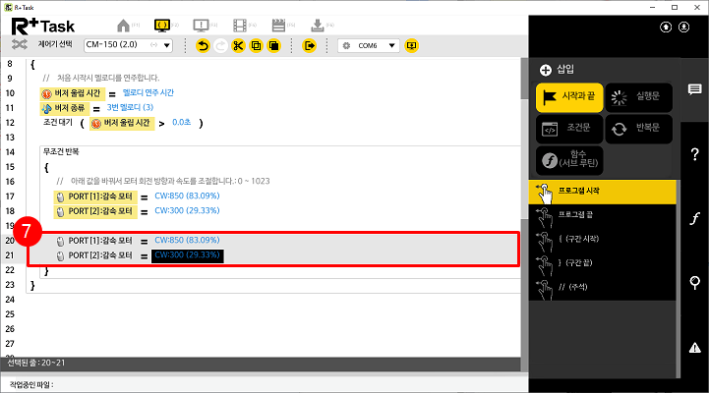Click the undo arrow in the toolbar
The width and height of the screenshot is (709, 393).
203,45
